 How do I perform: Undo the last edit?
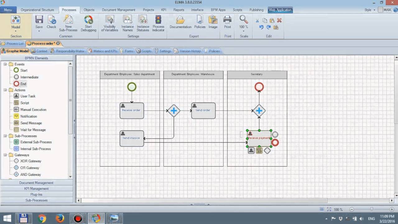click(x=261, y=27)
